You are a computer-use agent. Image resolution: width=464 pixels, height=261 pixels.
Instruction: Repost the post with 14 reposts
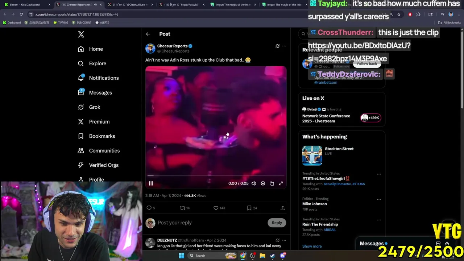point(183,208)
